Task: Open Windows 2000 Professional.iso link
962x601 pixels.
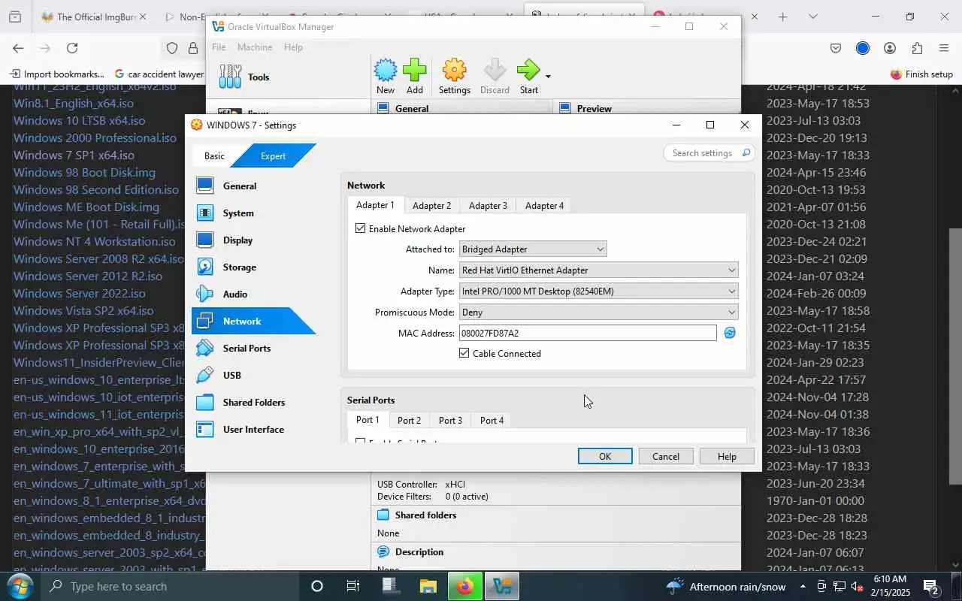Action: pyautogui.click(x=95, y=138)
